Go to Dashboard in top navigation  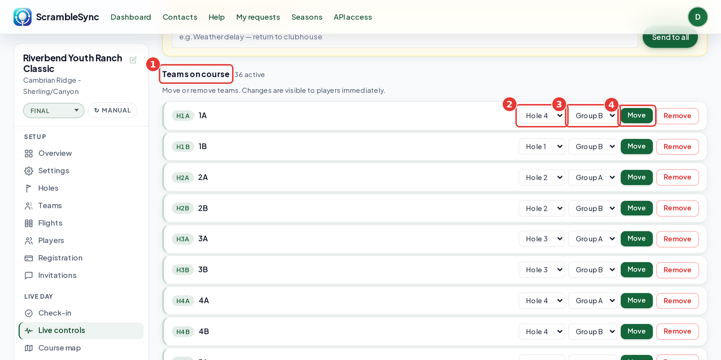[131, 17]
